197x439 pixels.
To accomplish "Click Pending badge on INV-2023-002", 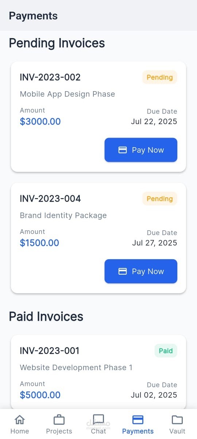I will pyautogui.click(x=160, y=77).
